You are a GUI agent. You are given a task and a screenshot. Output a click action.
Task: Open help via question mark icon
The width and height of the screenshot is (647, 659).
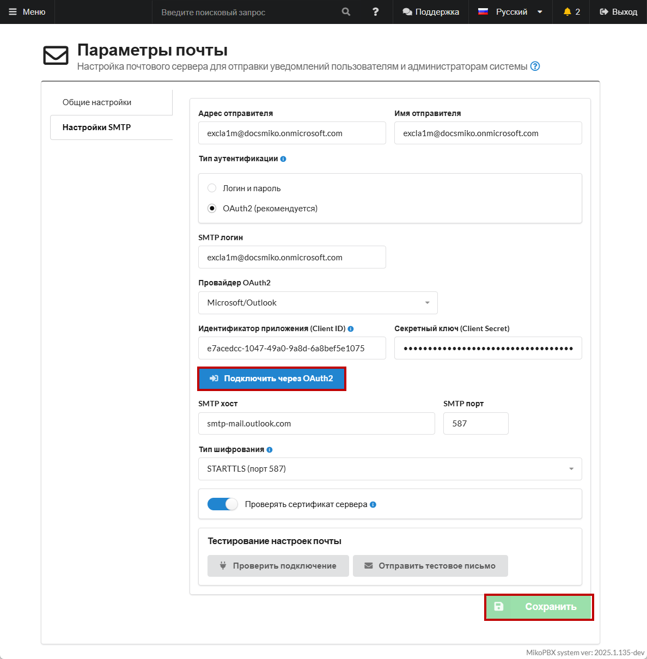pyautogui.click(x=375, y=12)
